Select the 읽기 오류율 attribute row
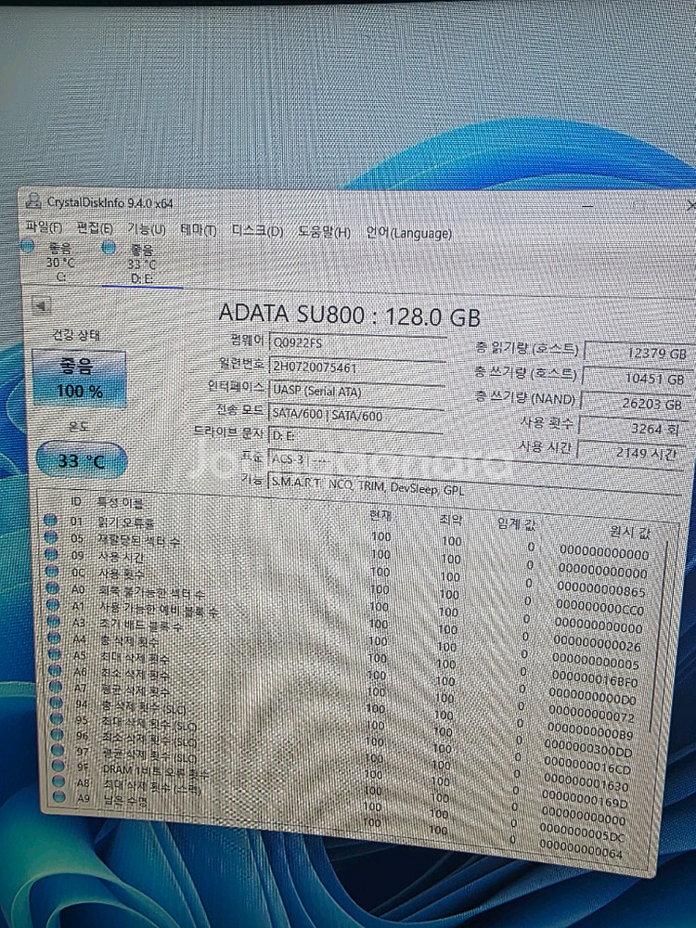The image size is (696, 928). (x=349, y=536)
